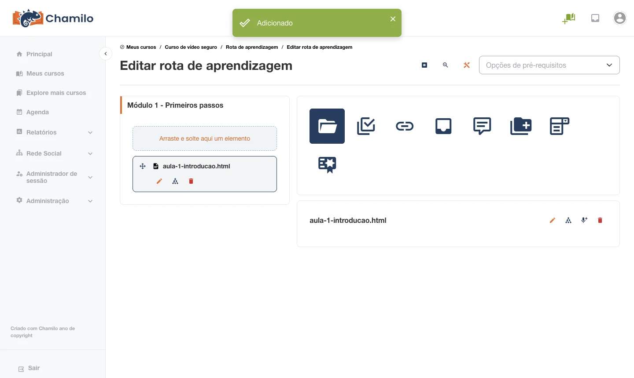
Task: Select the add section folder-plus icon
Action: pyautogui.click(x=521, y=126)
